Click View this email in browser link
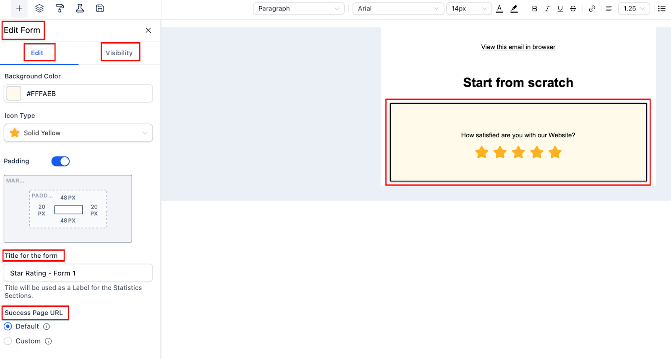This screenshot has width=671, height=359. (518, 47)
